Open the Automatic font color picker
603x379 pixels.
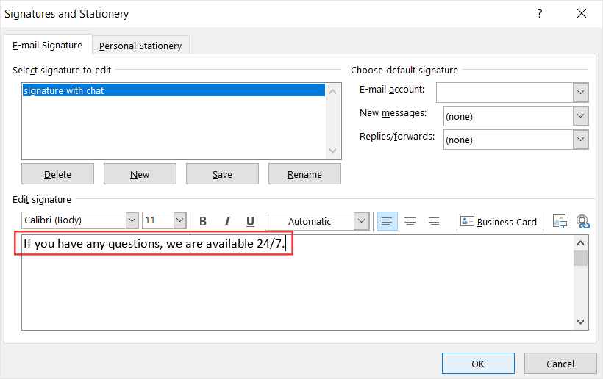(361, 221)
